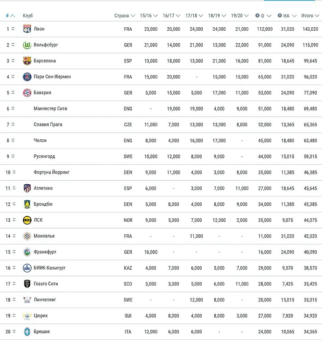
Task: Click the Bayern Munich crest
Action: coord(27,93)
